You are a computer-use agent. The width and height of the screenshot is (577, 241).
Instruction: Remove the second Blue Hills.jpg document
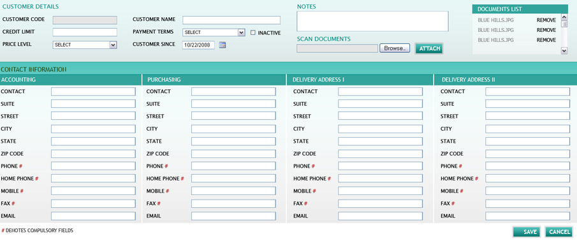(x=546, y=30)
